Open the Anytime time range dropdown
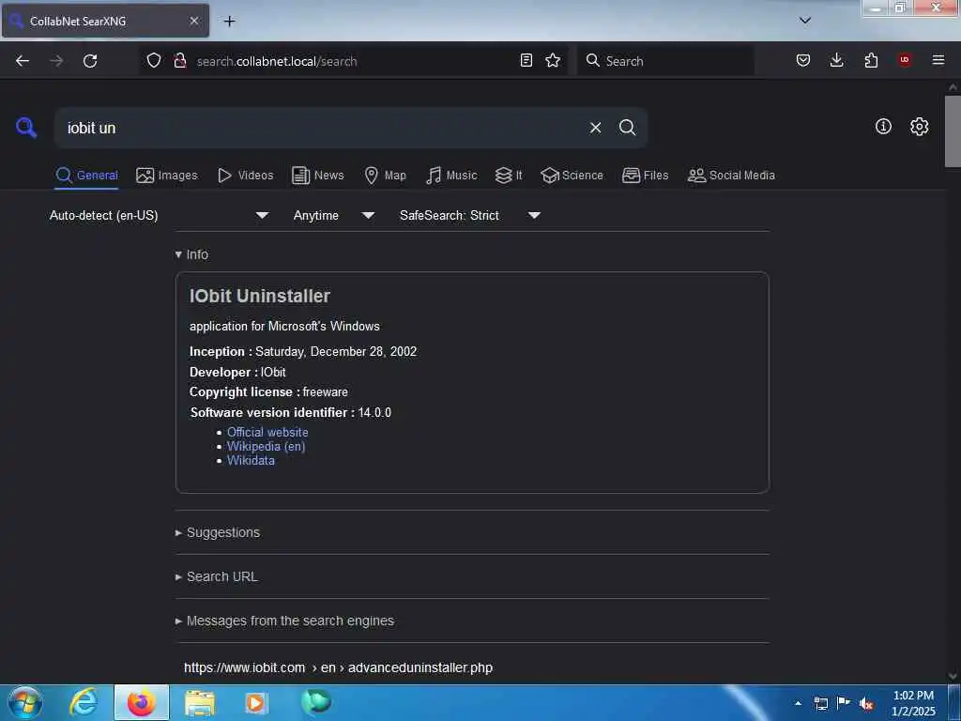The height and width of the screenshot is (721, 961). click(333, 215)
